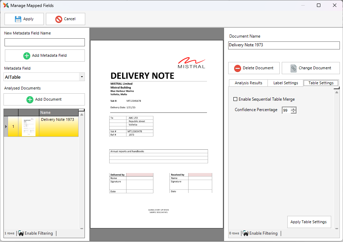343x242 pixels.
Task: Click the Apply Table Settings button
Action: [x=309, y=222]
